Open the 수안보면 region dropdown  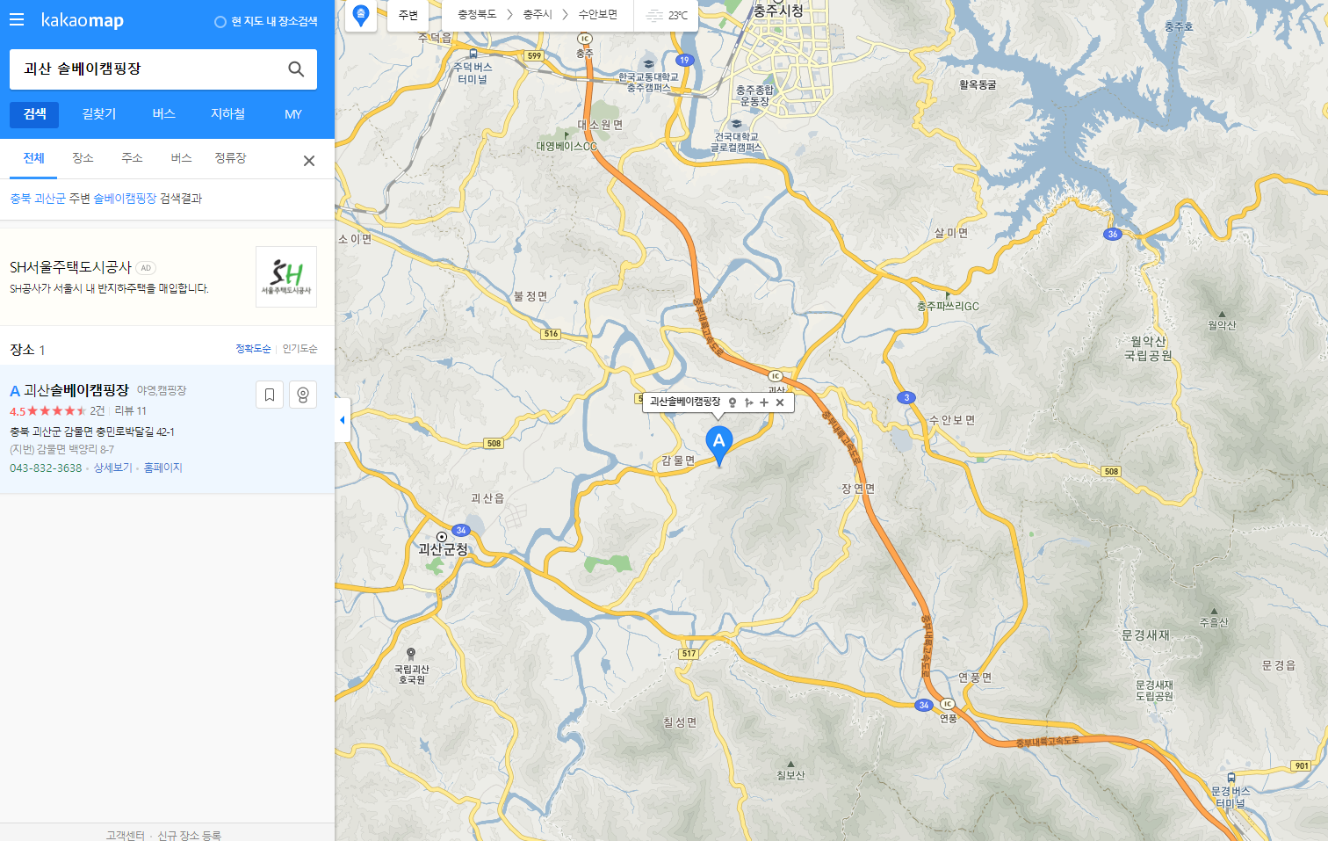[597, 15]
